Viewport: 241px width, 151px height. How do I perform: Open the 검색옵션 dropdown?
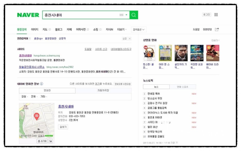139,30
